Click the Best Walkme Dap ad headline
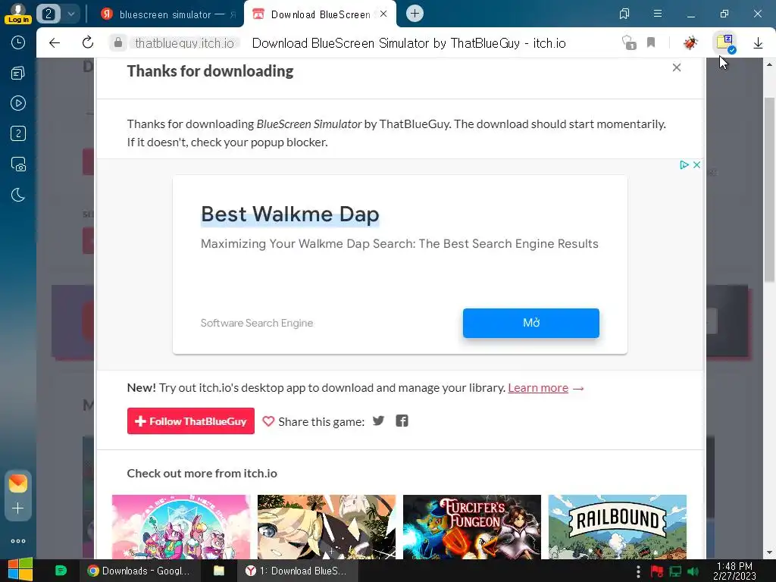 [x=290, y=214]
